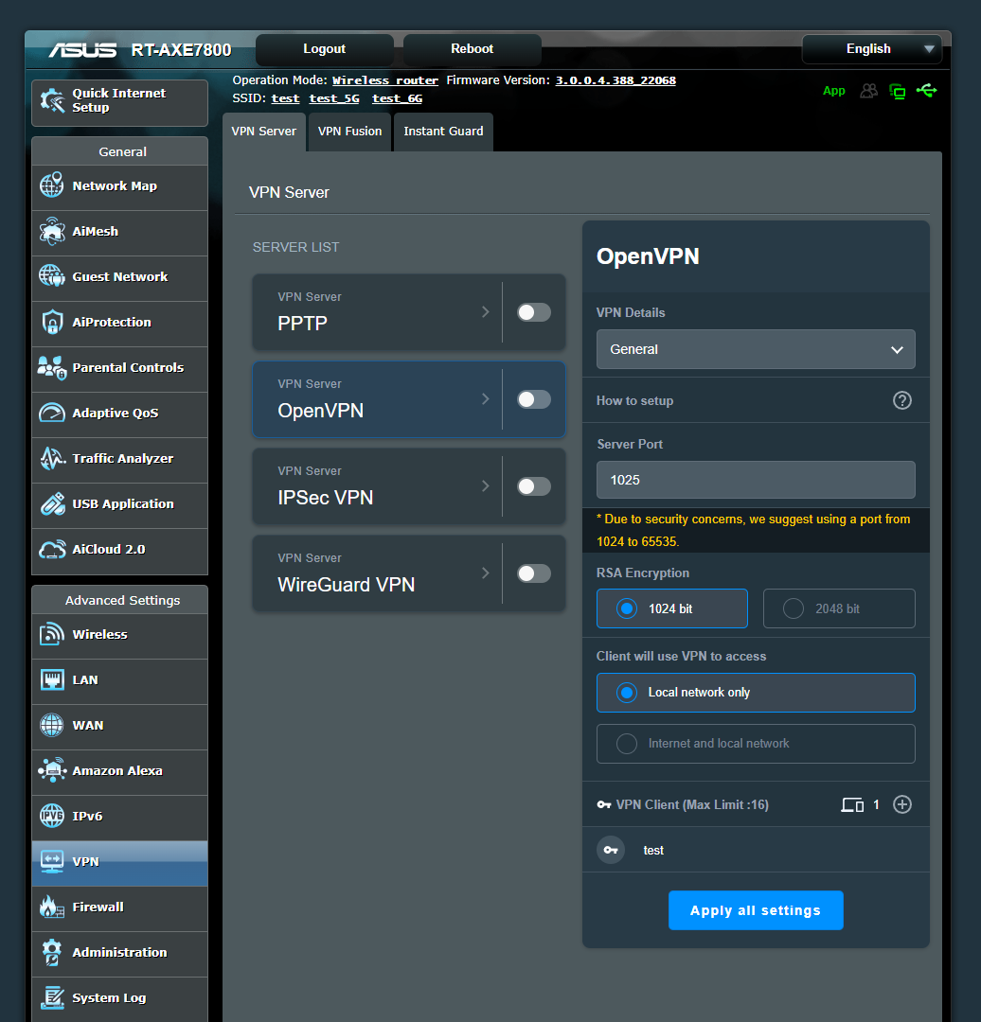
Task: Toggle the IPSec VPN server switch
Action: pyautogui.click(x=533, y=486)
